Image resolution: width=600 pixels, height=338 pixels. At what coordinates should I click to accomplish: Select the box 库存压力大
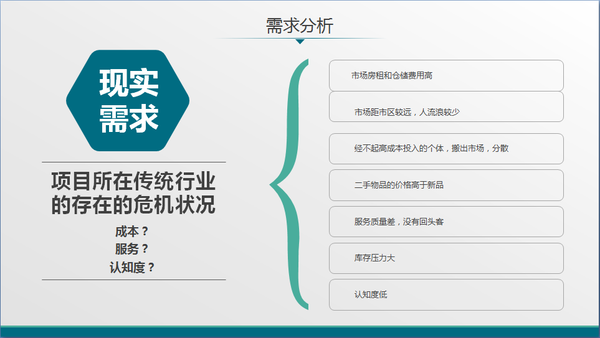coord(446,258)
